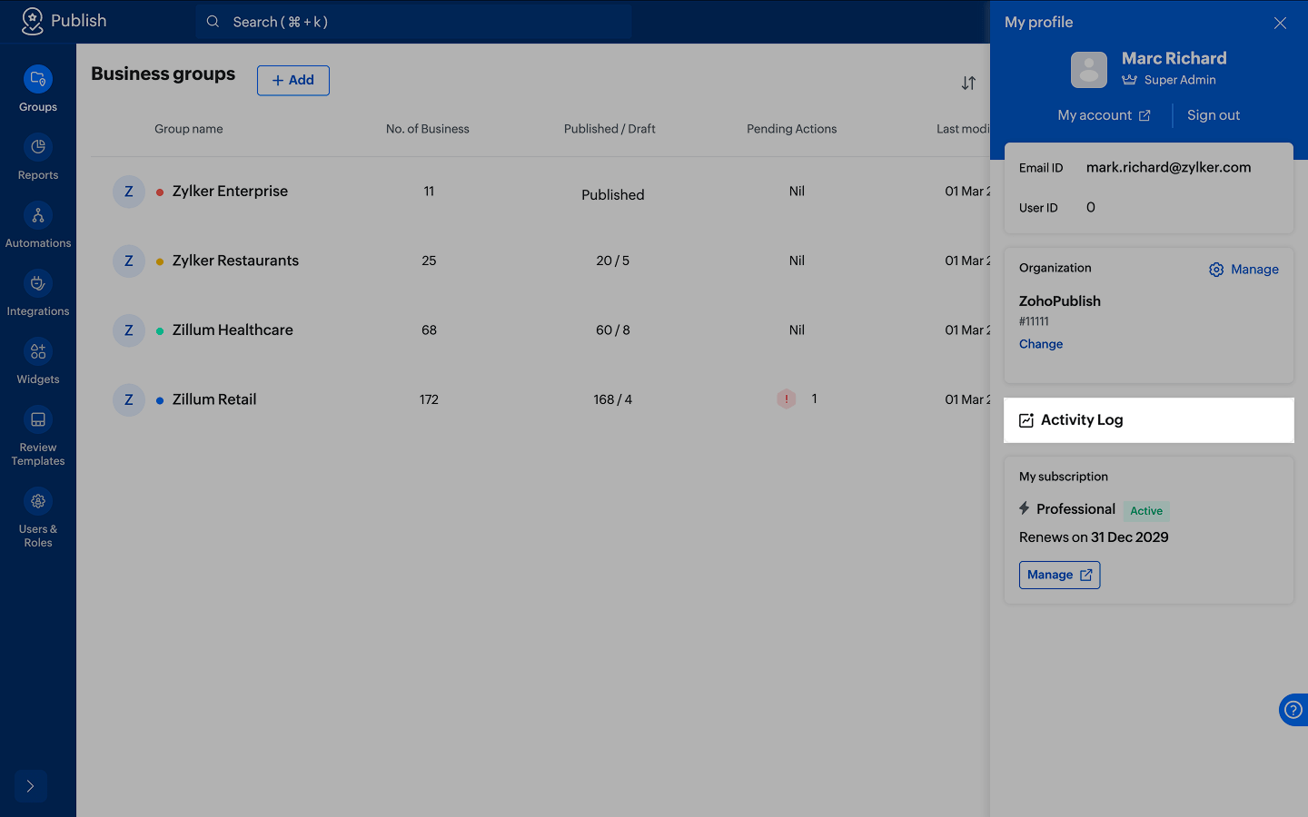Open the Zillum Healthcare group
1308x817 pixels.
pos(233,330)
